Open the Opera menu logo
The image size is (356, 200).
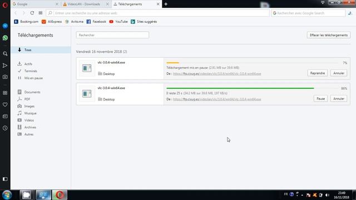5,5
